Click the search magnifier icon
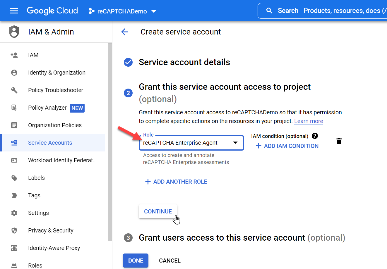This screenshot has width=387, height=269. [269, 11]
